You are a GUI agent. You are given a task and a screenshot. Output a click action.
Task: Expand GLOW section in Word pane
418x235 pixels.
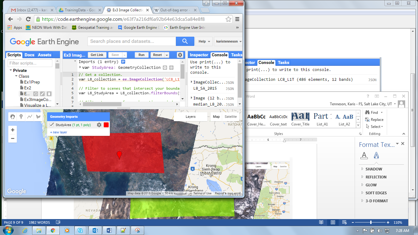point(362,185)
